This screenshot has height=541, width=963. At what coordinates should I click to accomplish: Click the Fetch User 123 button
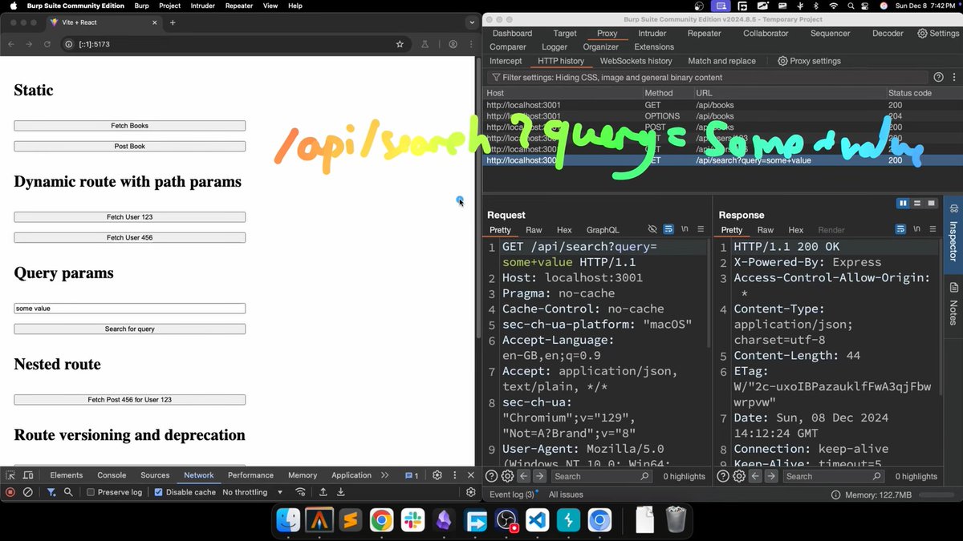(x=130, y=217)
